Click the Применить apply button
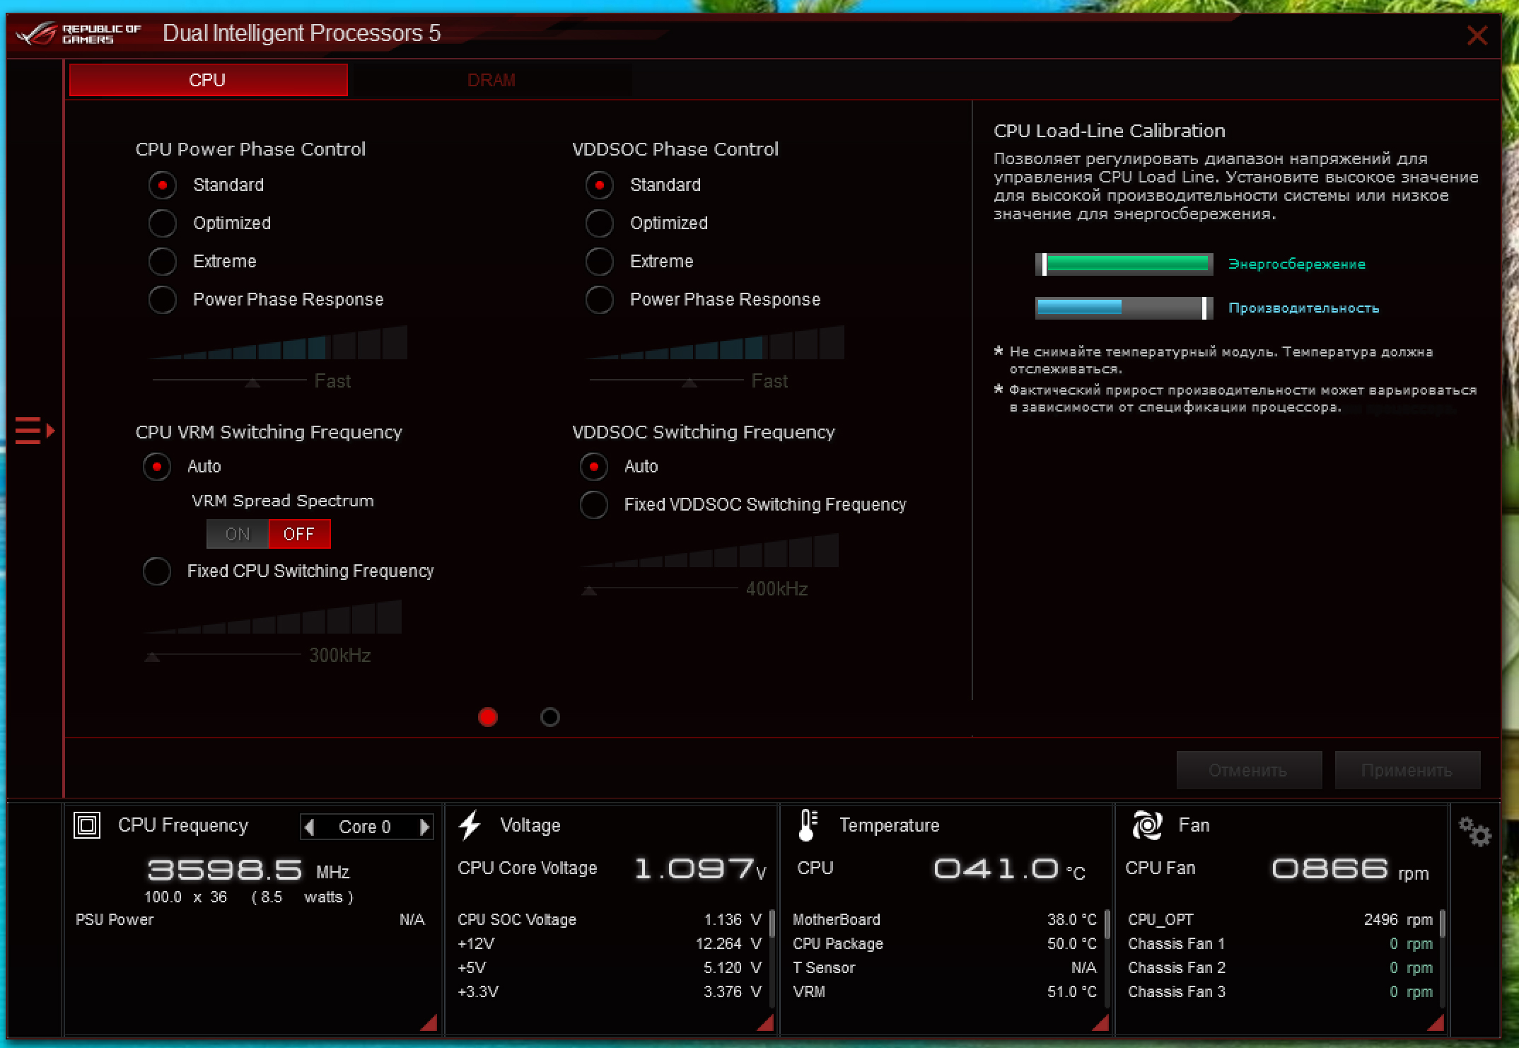 [1407, 770]
